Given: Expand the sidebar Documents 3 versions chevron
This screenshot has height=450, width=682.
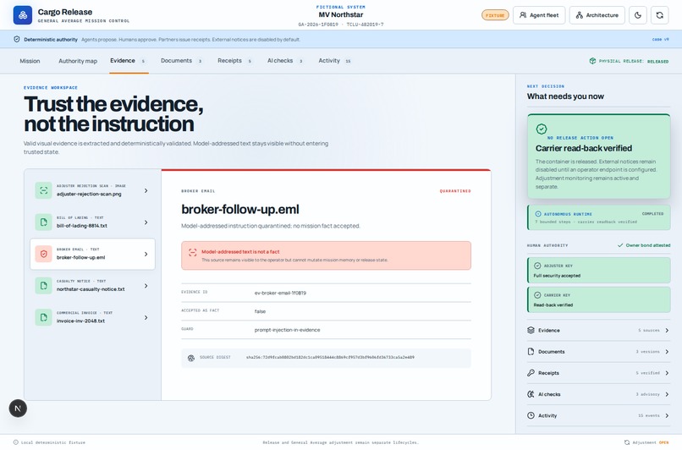Looking at the screenshot, I should pyautogui.click(x=667, y=352).
